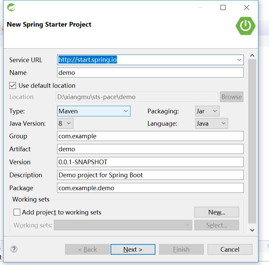The image size is (269, 265).
Task: Click the Version label
Action: coord(20,162)
